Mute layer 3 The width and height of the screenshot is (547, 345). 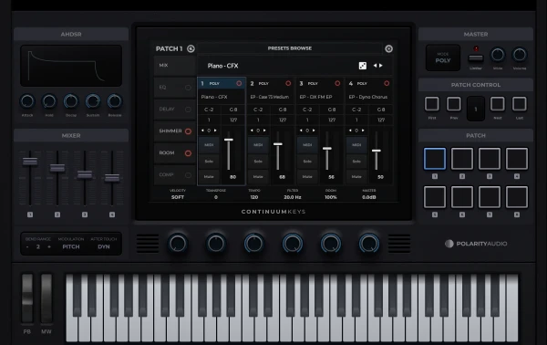click(x=307, y=177)
